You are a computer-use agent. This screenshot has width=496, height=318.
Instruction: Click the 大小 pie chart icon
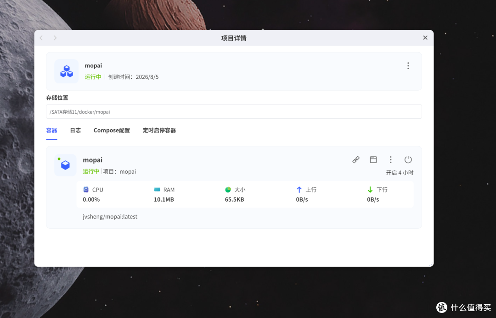pos(228,190)
